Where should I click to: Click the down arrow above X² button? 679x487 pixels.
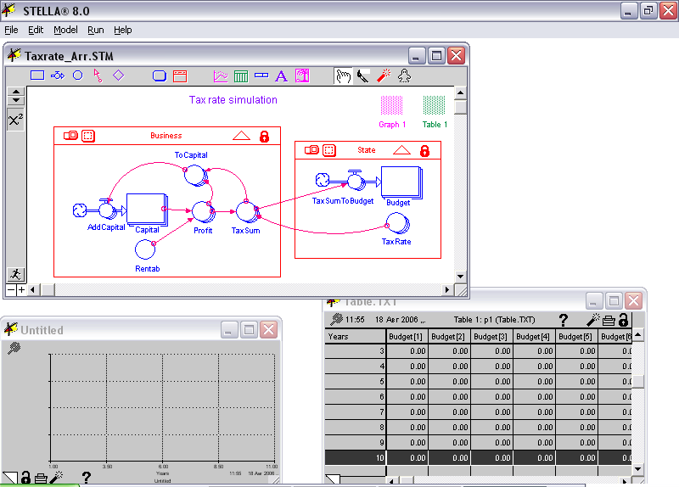(x=16, y=100)
